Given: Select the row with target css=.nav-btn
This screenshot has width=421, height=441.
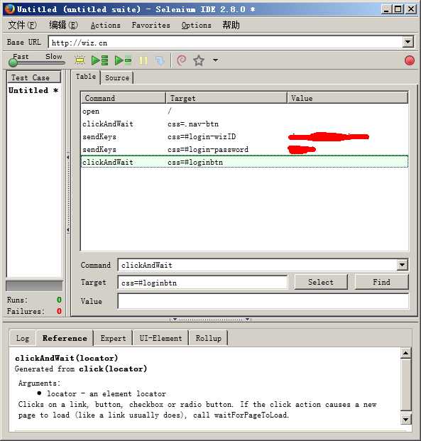Looking at the screenshot, I should pos(244,124).
